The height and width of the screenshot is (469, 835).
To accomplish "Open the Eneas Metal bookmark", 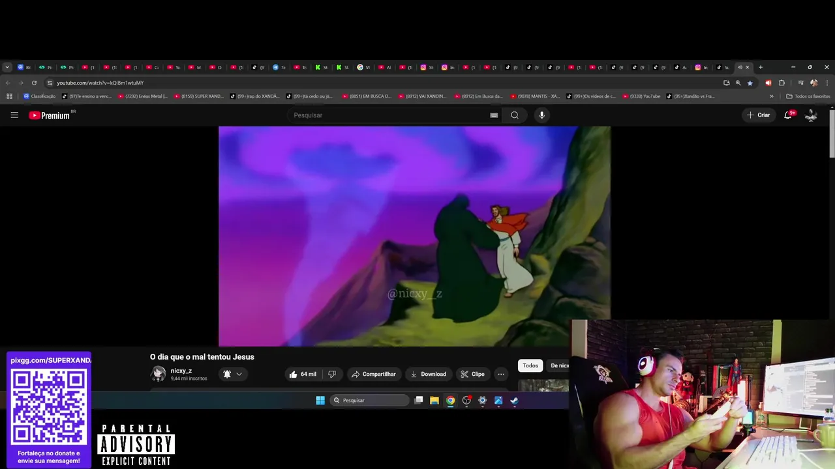I will (143, 96).
